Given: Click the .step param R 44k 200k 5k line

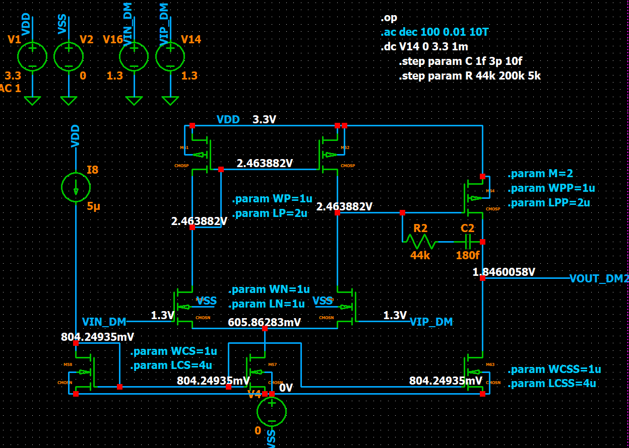Looking at the screenshot, I should (x=470, y=77).
